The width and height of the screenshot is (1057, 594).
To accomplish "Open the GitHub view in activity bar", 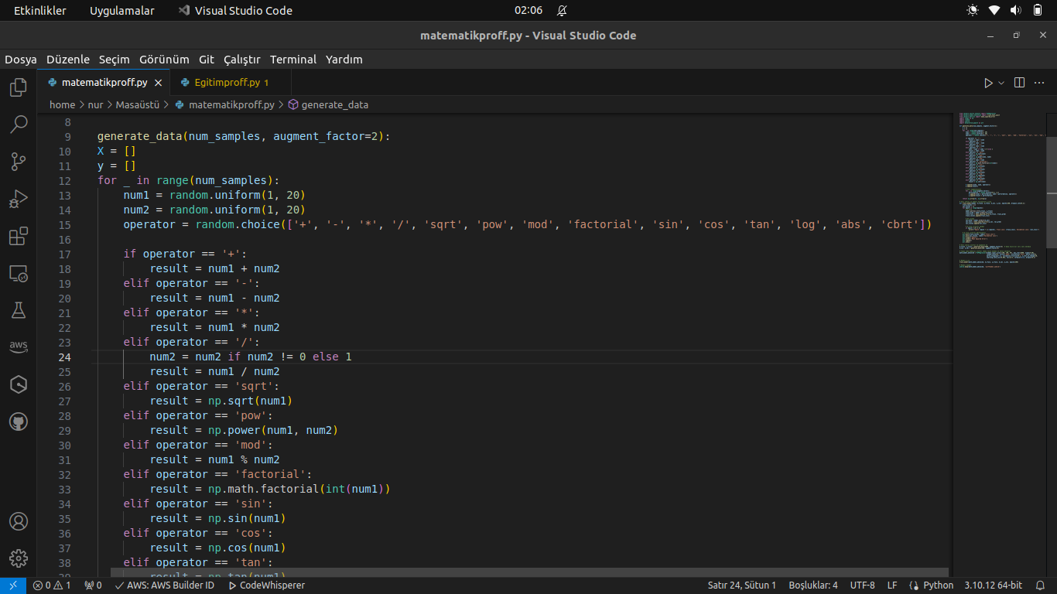I will (19, 422).
